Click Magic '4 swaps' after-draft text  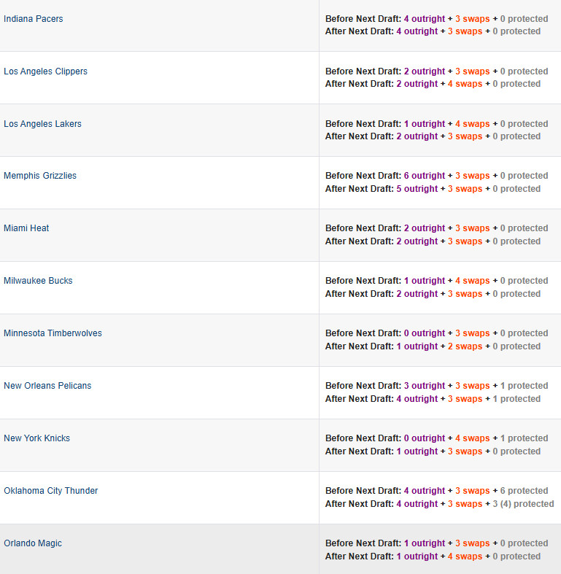465,556
